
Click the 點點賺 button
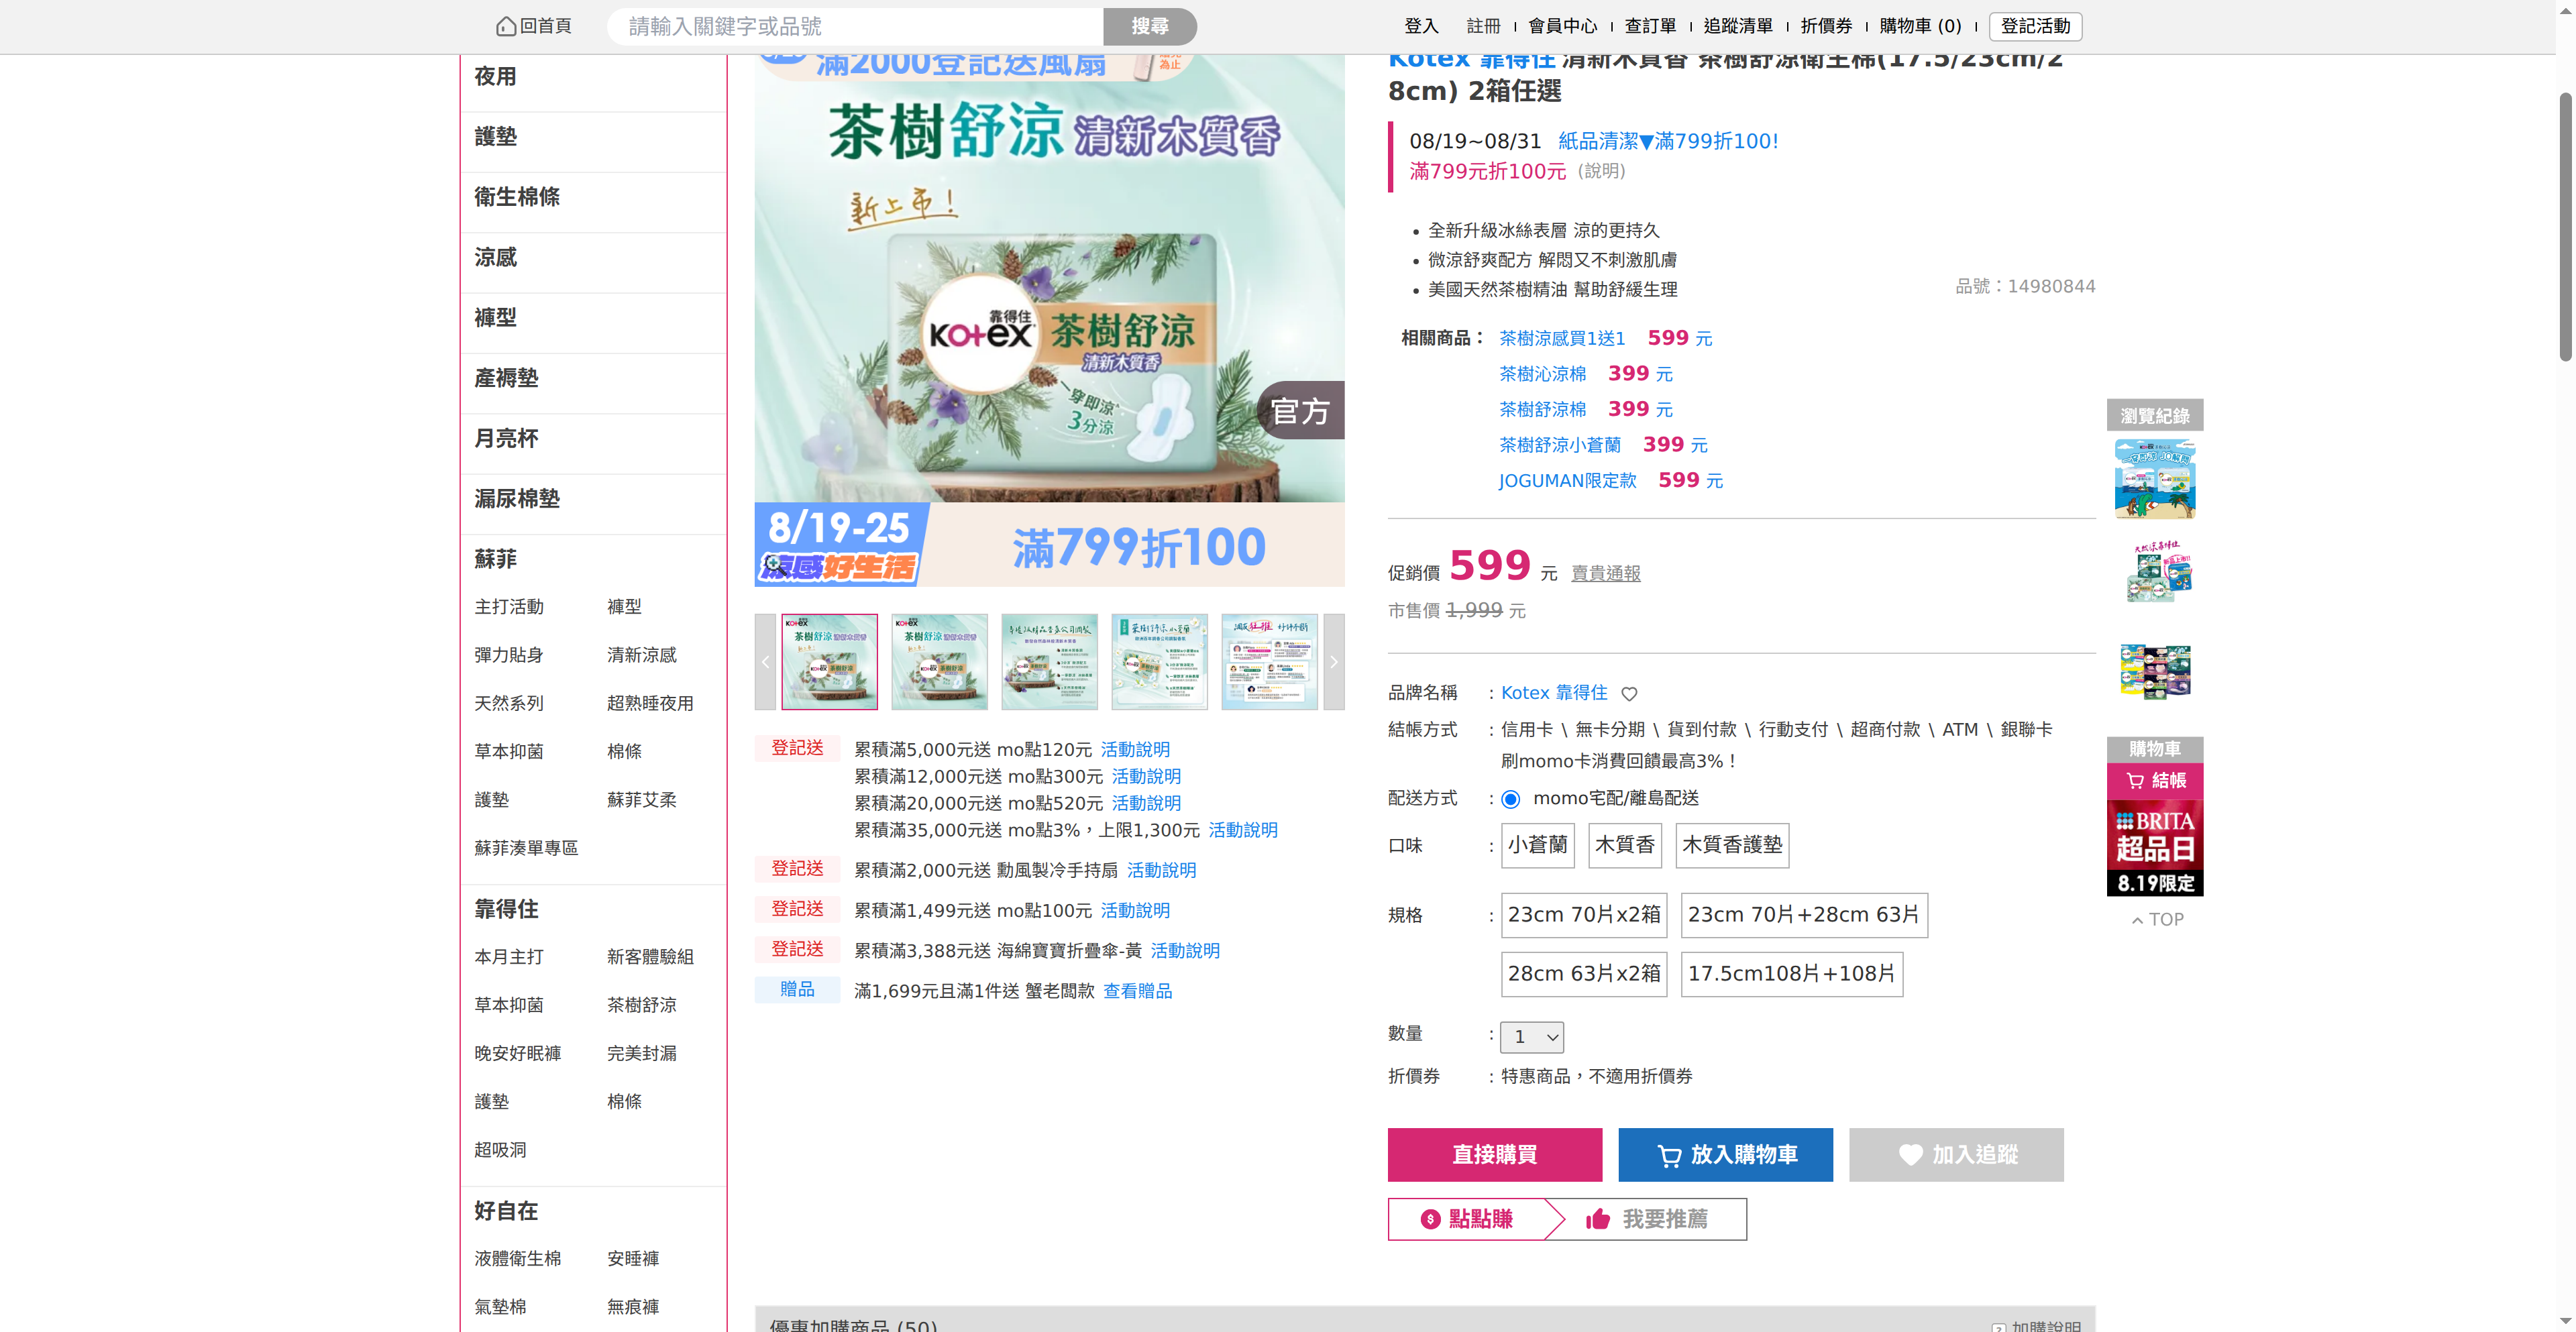pyautogui.click(x=1466, y=1219)
